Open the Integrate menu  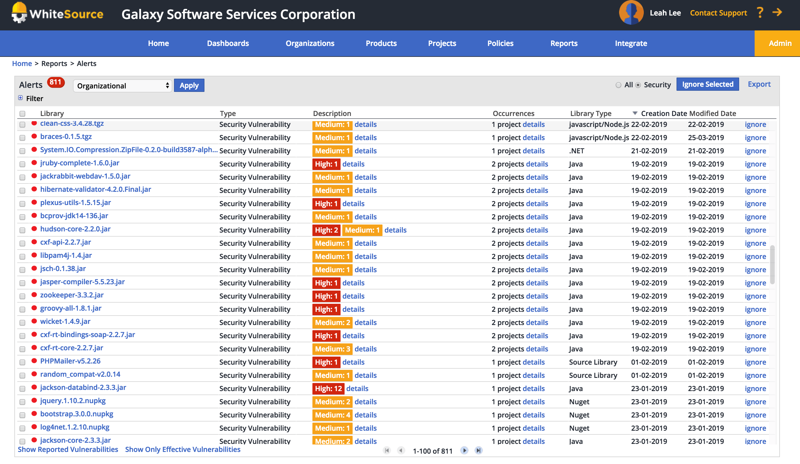pyautogui.click(x=631, y=43)
